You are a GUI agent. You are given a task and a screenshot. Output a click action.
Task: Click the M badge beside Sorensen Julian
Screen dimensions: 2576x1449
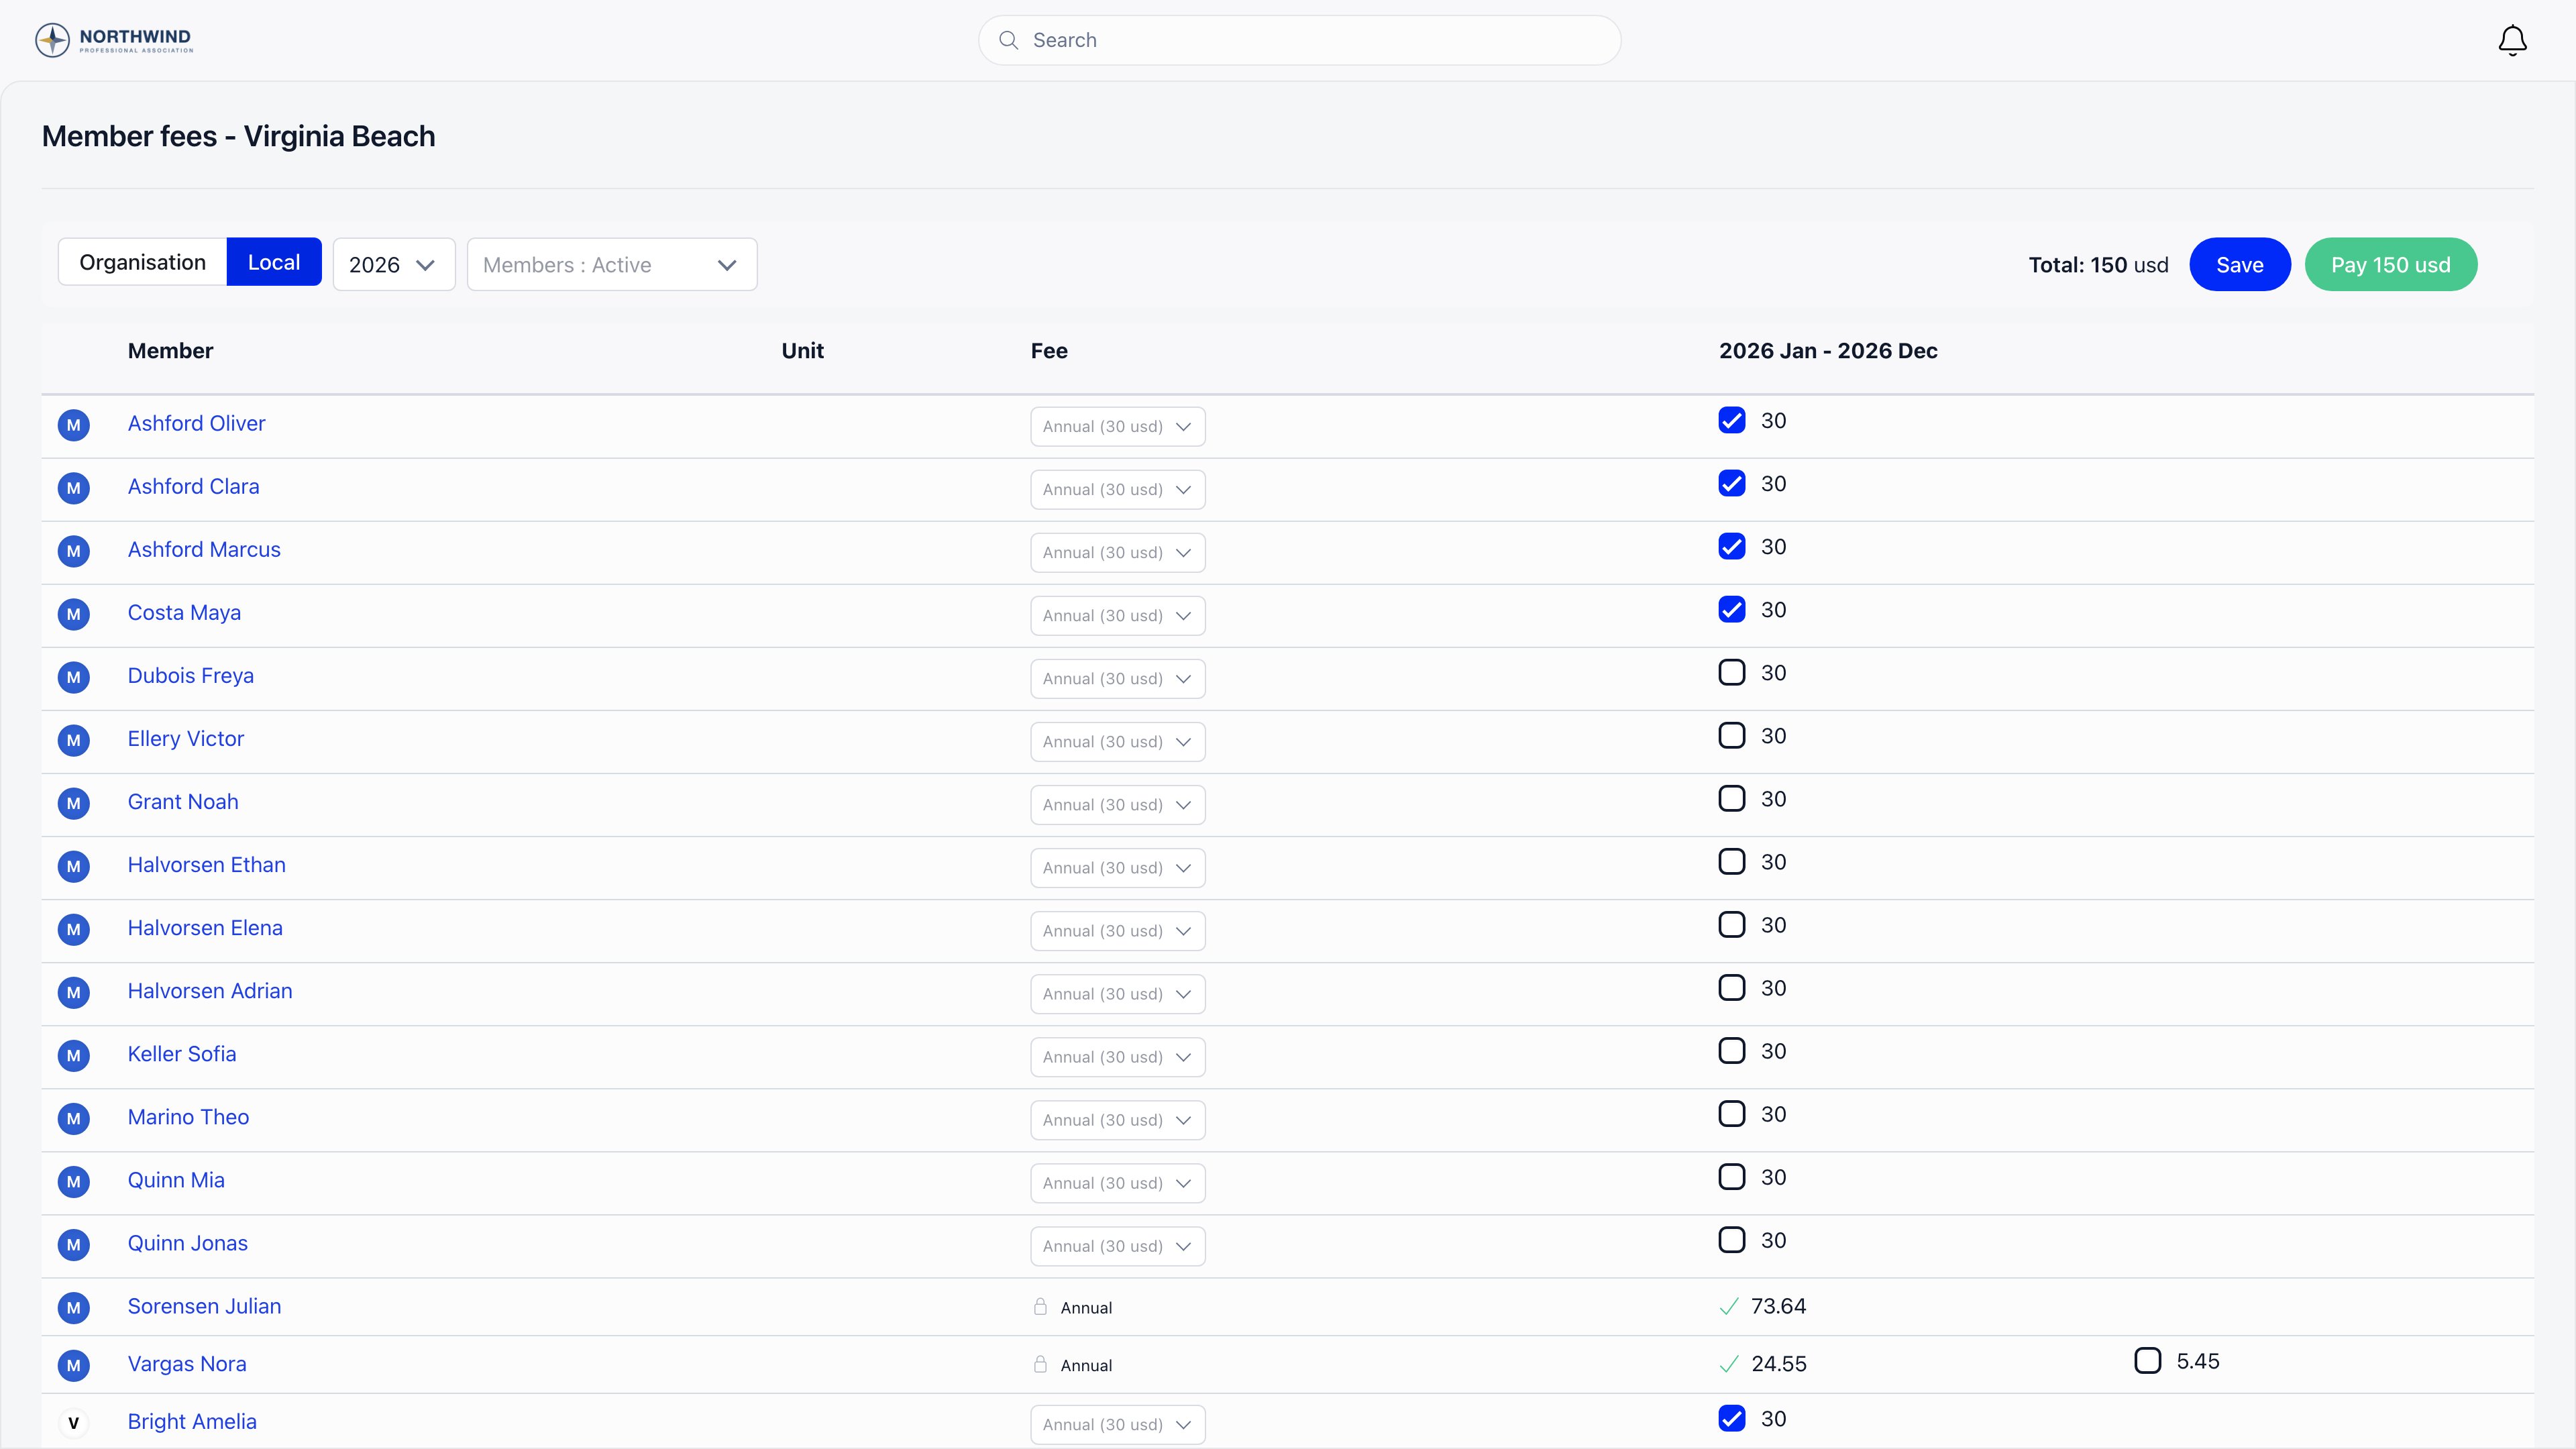[73, 1307]
